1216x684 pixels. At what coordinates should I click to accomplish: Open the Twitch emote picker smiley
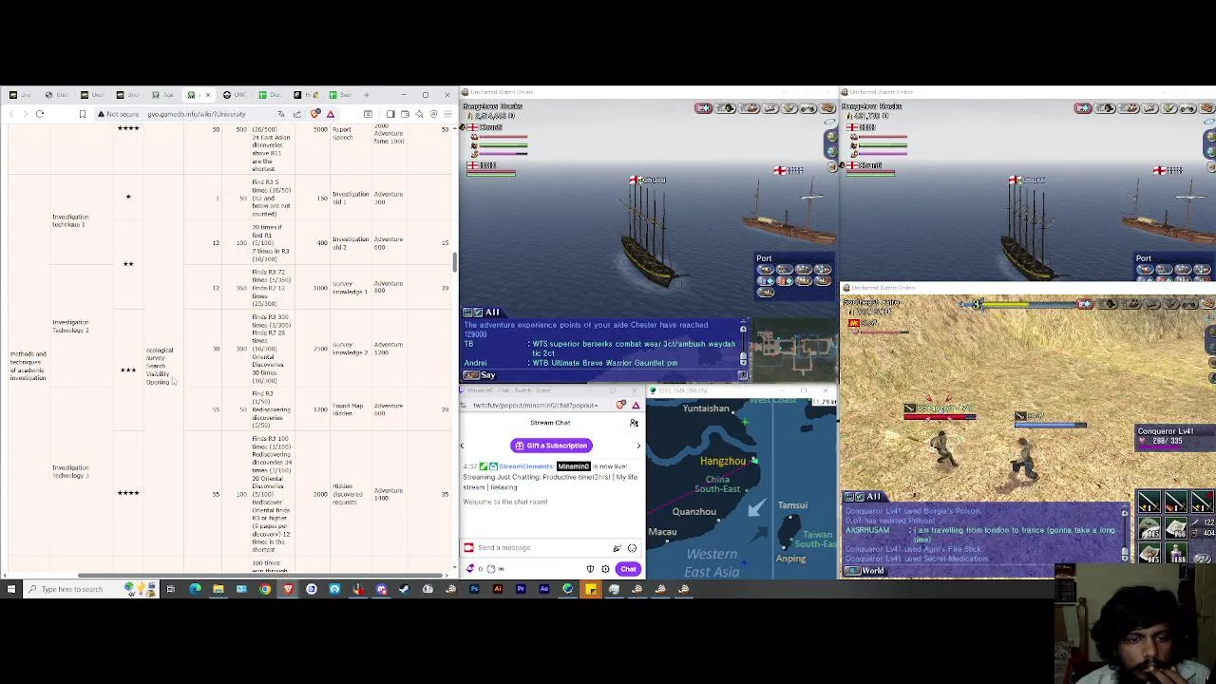[x=633, y=548]
